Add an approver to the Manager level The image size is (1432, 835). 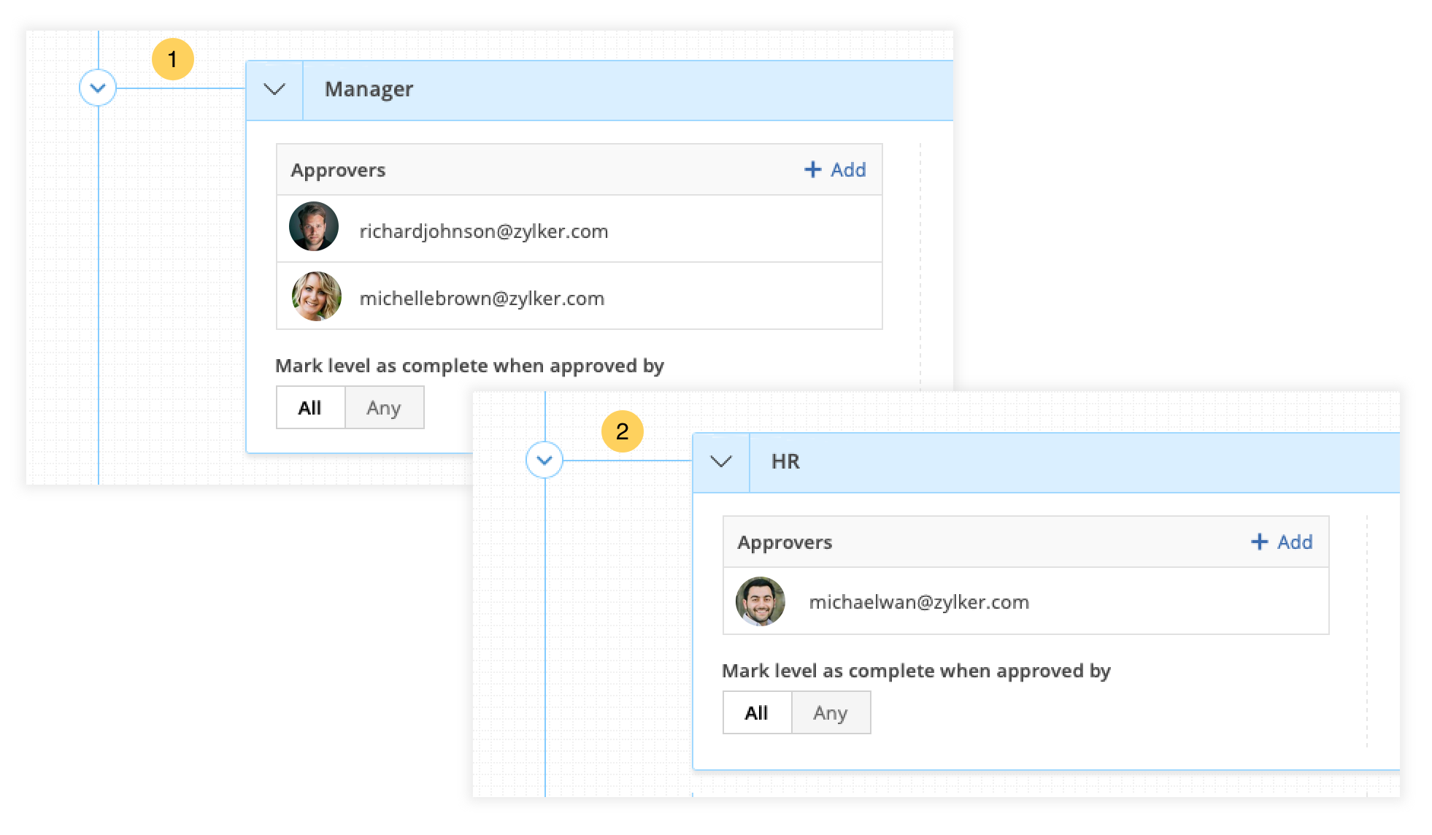click(835, 170)
